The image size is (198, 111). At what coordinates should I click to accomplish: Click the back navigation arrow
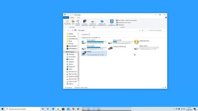pyautogui.click(x=65, y=30)
